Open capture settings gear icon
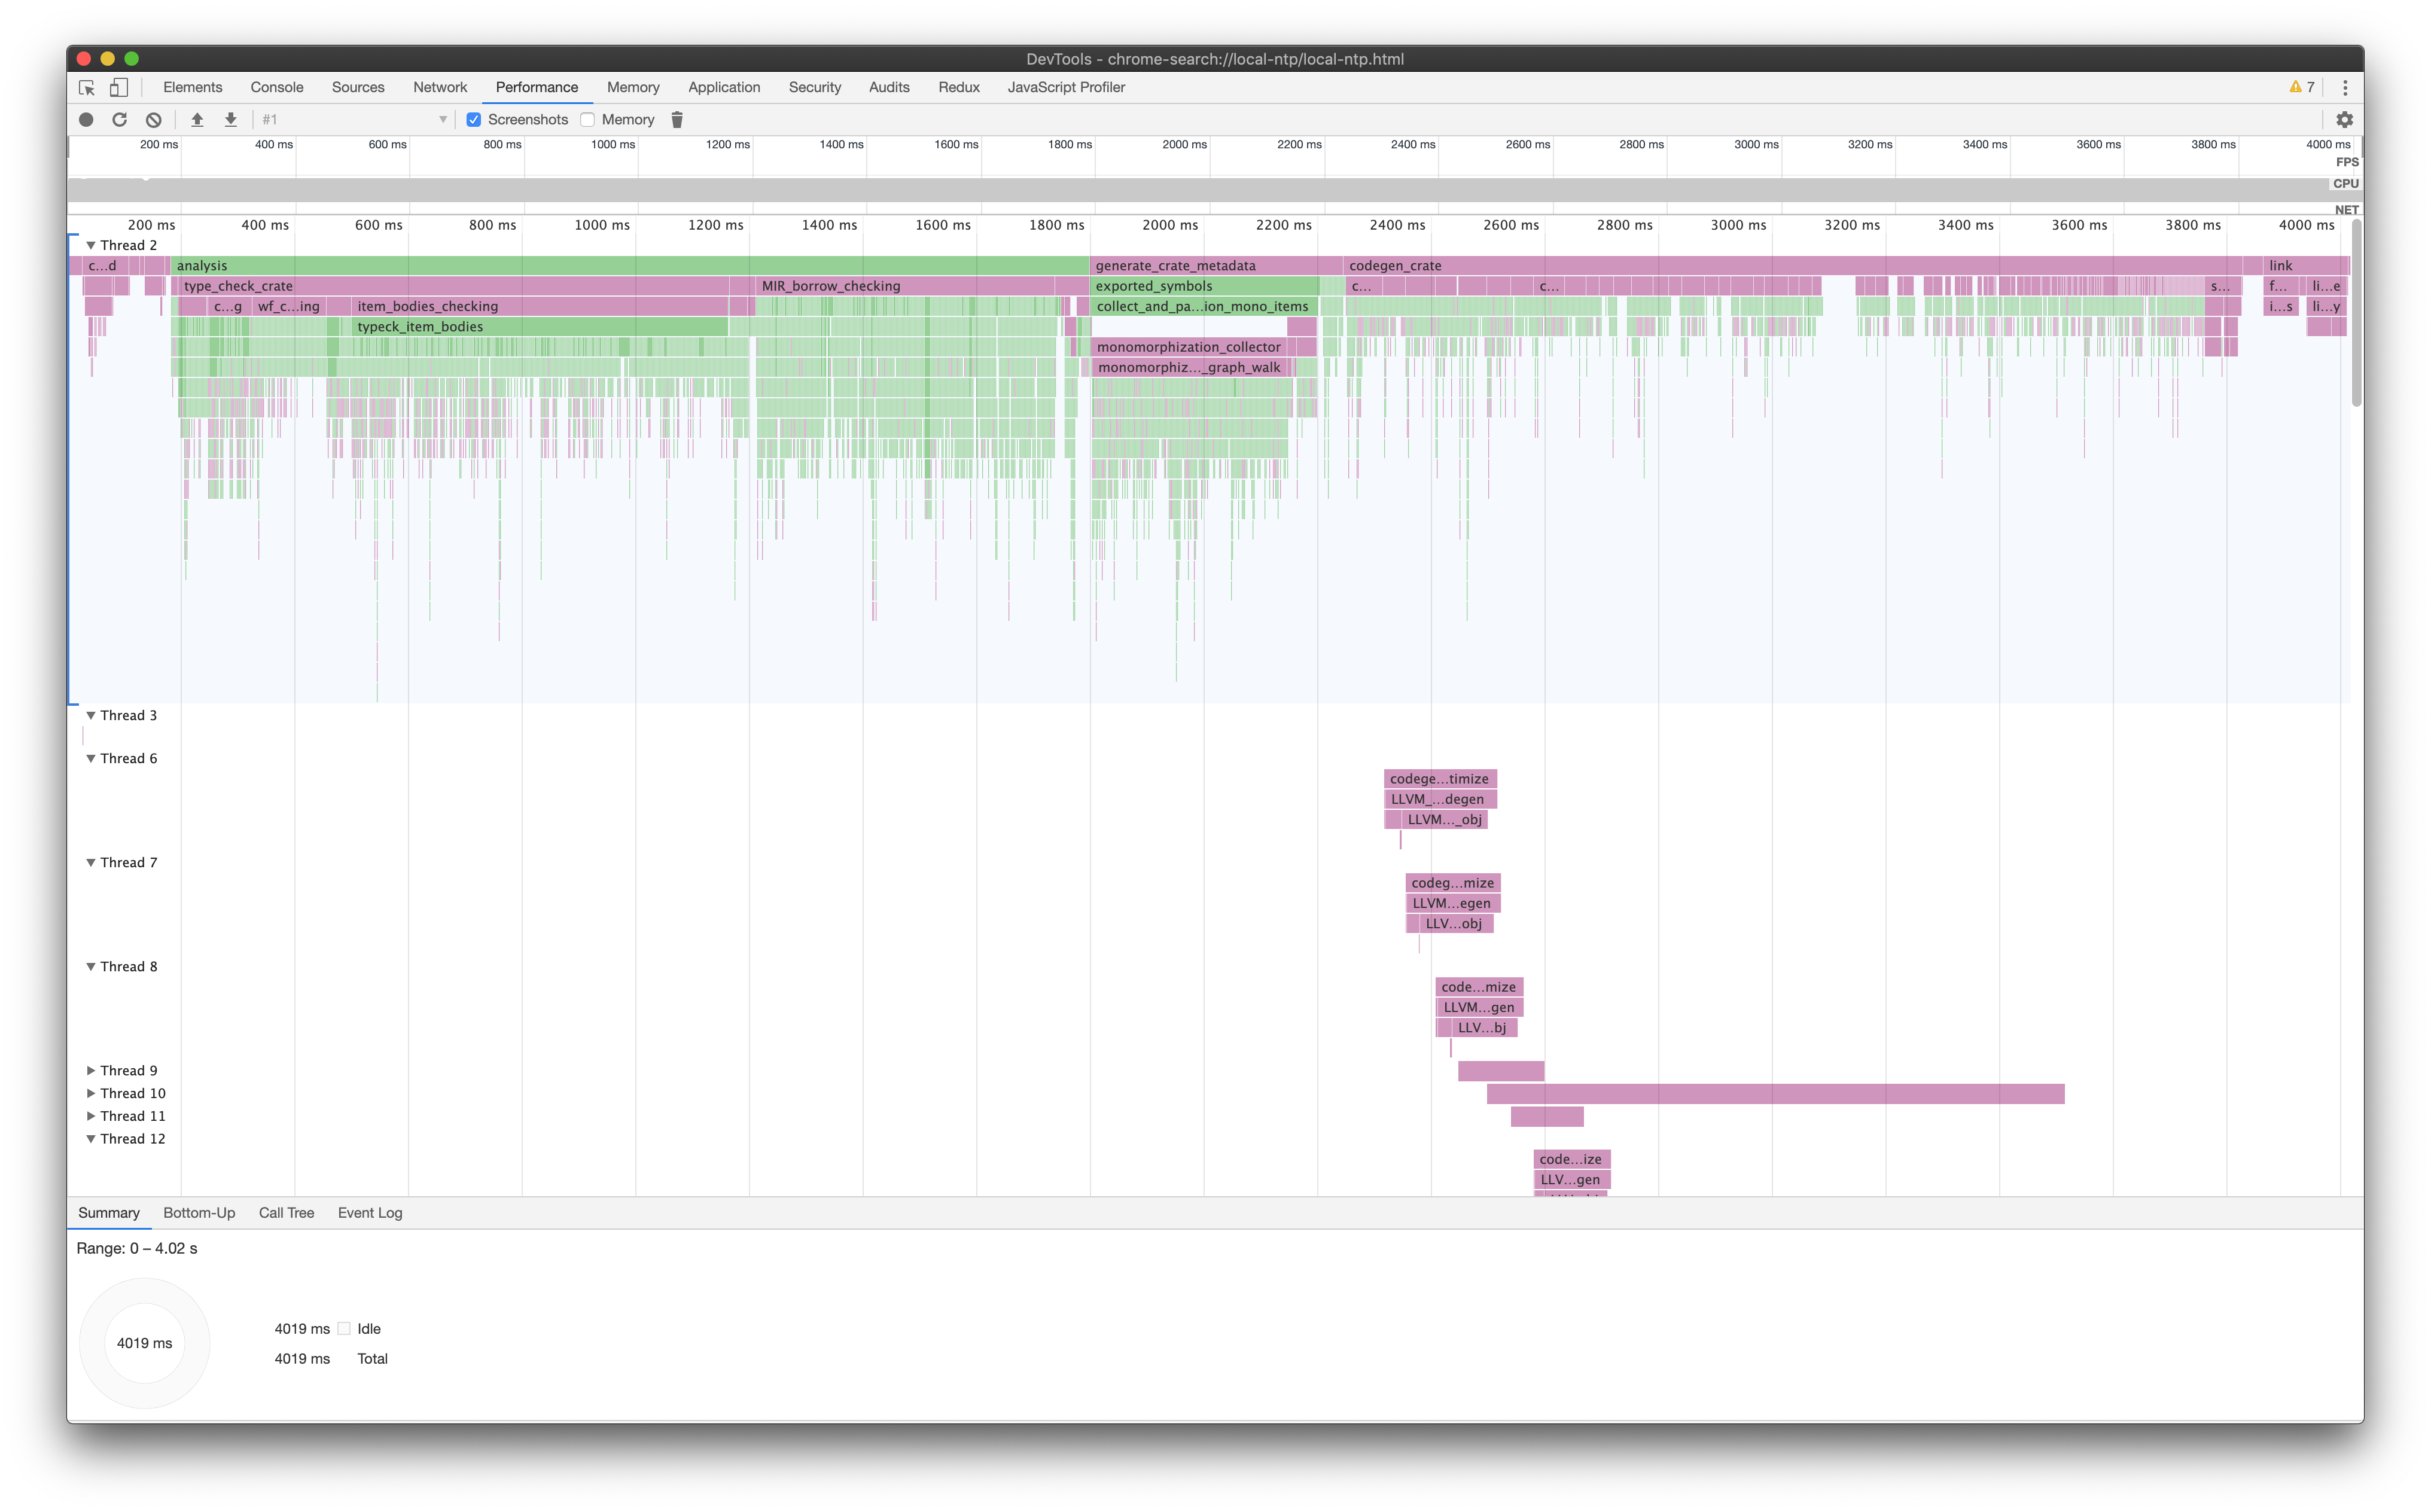2431x1512 pixels. tap(2344, 120)
